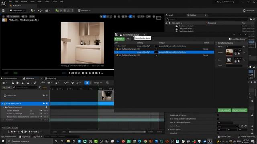Open the Build menu
The width and height of the screenshot is (257, 144).
click(x=39, y=2)
